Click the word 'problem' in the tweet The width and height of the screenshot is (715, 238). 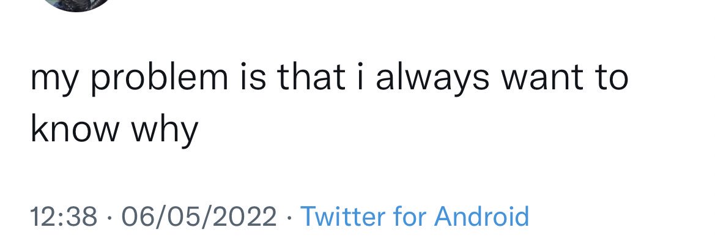point(160,79)
